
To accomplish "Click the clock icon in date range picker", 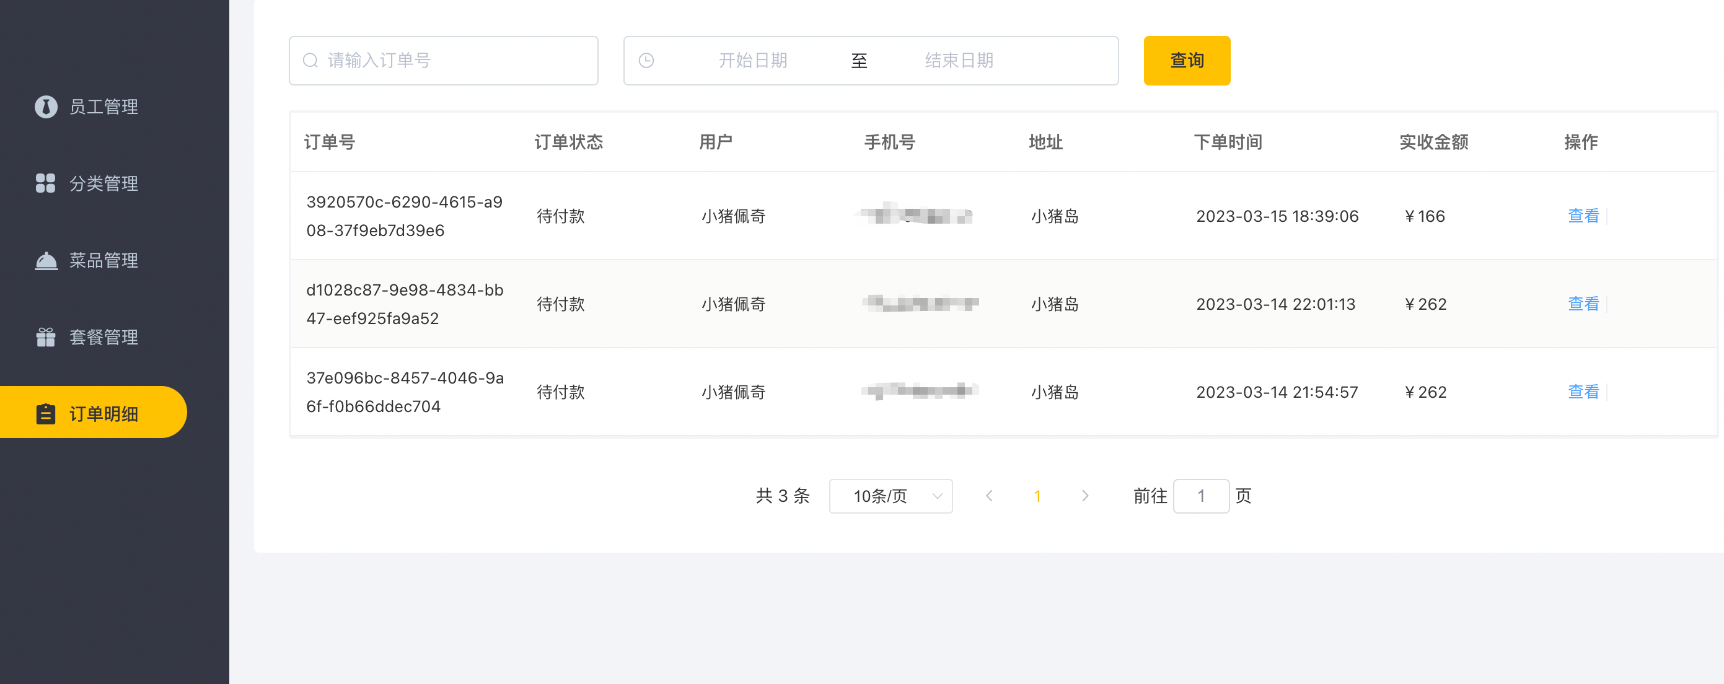I will pyautogui.click(x=646, y=61).
